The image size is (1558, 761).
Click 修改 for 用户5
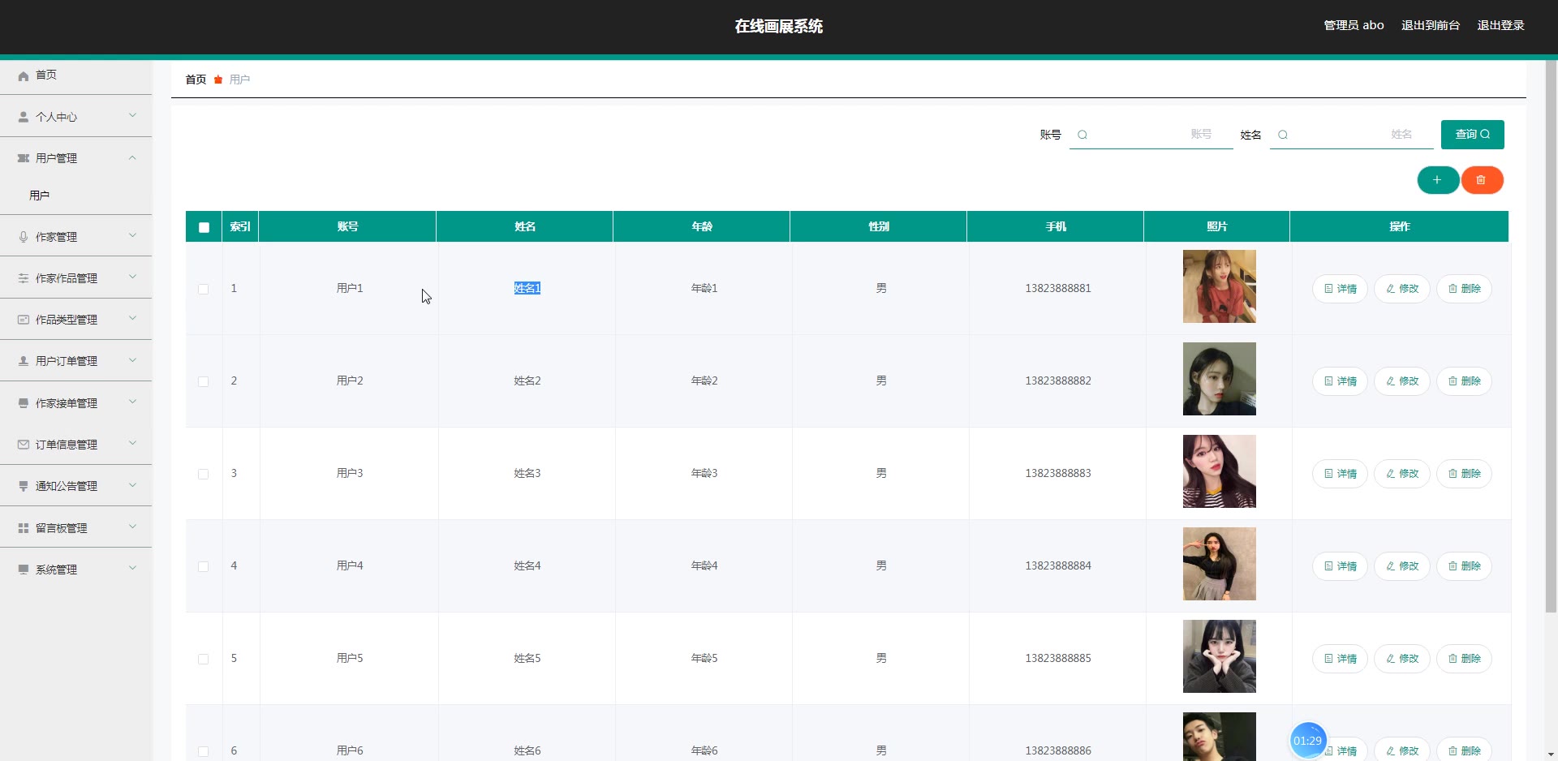[x=1402, y=659]
